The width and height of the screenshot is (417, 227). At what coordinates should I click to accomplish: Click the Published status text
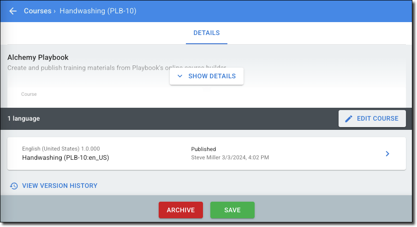tap(203, 149)
